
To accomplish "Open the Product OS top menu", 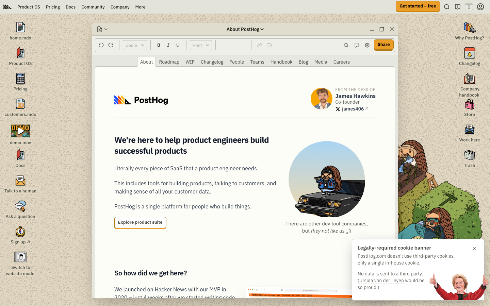I will (29, 7).
